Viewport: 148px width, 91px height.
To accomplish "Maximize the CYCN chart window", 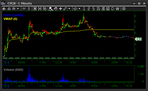I will coord(139,3).
